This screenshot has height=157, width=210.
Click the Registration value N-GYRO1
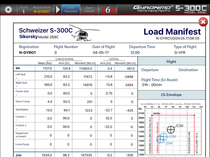(27, 53)
